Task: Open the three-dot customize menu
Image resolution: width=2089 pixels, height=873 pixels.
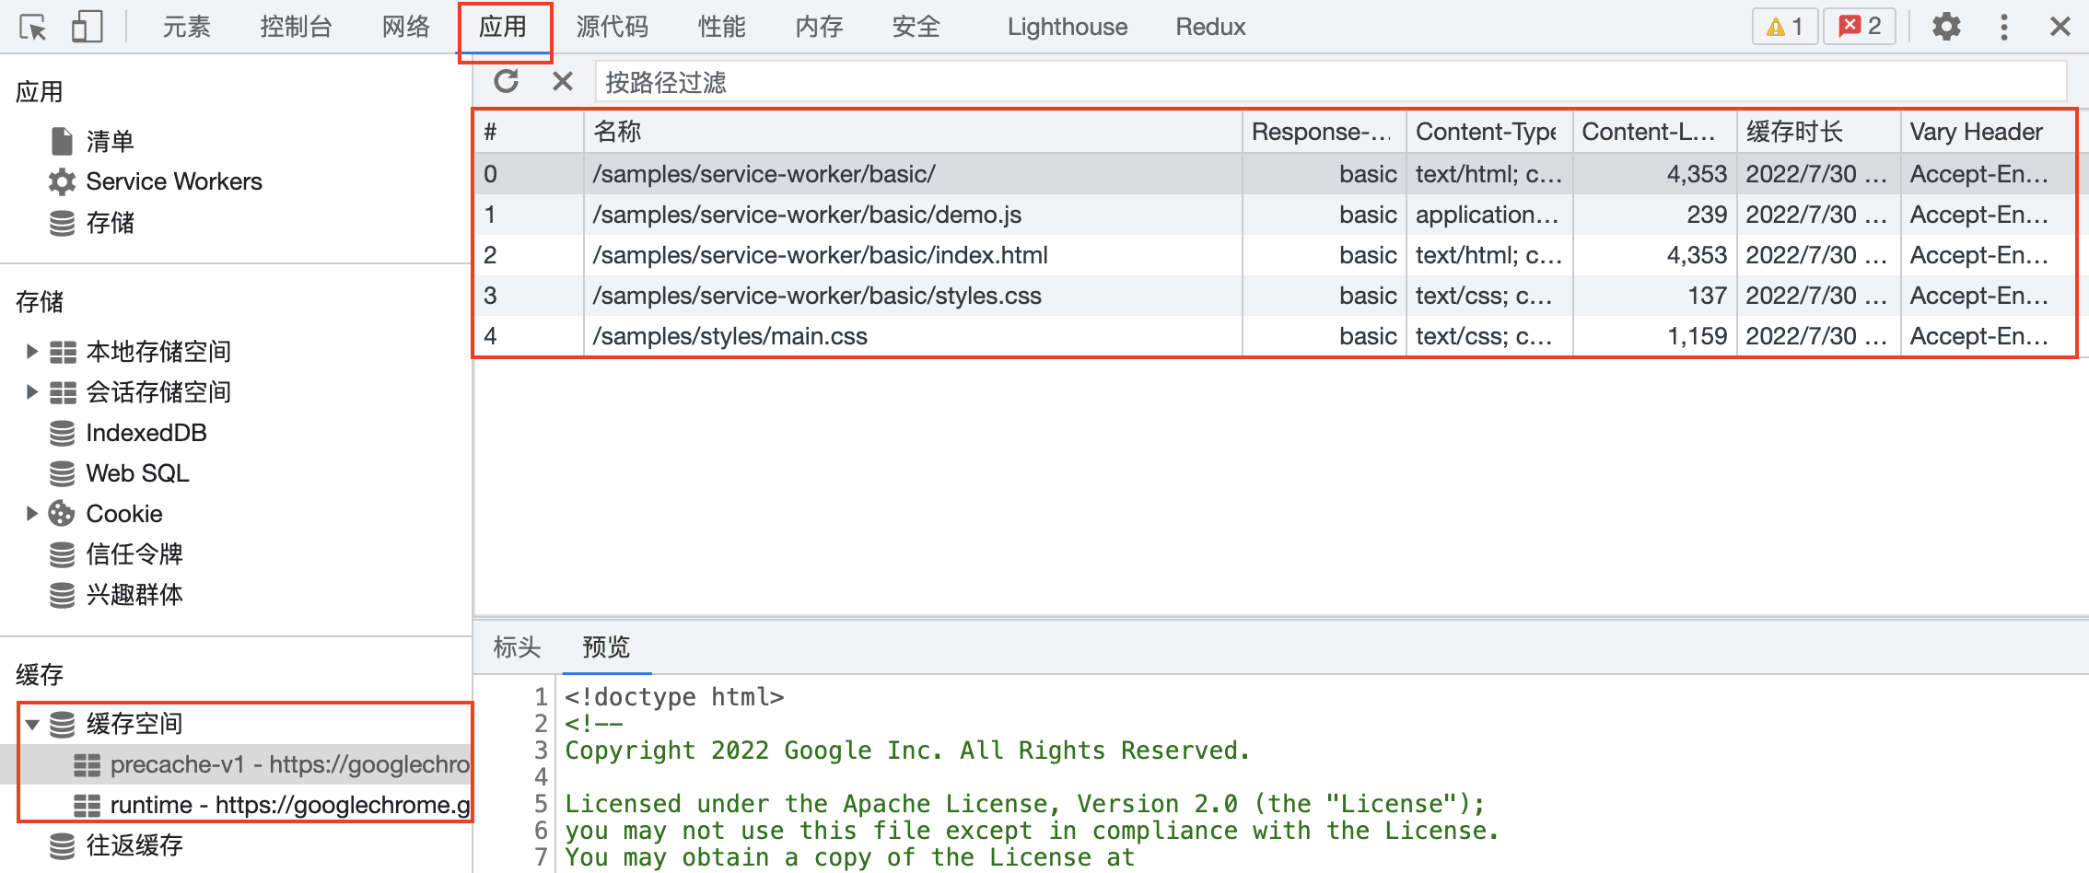Action: [2004, 27]
